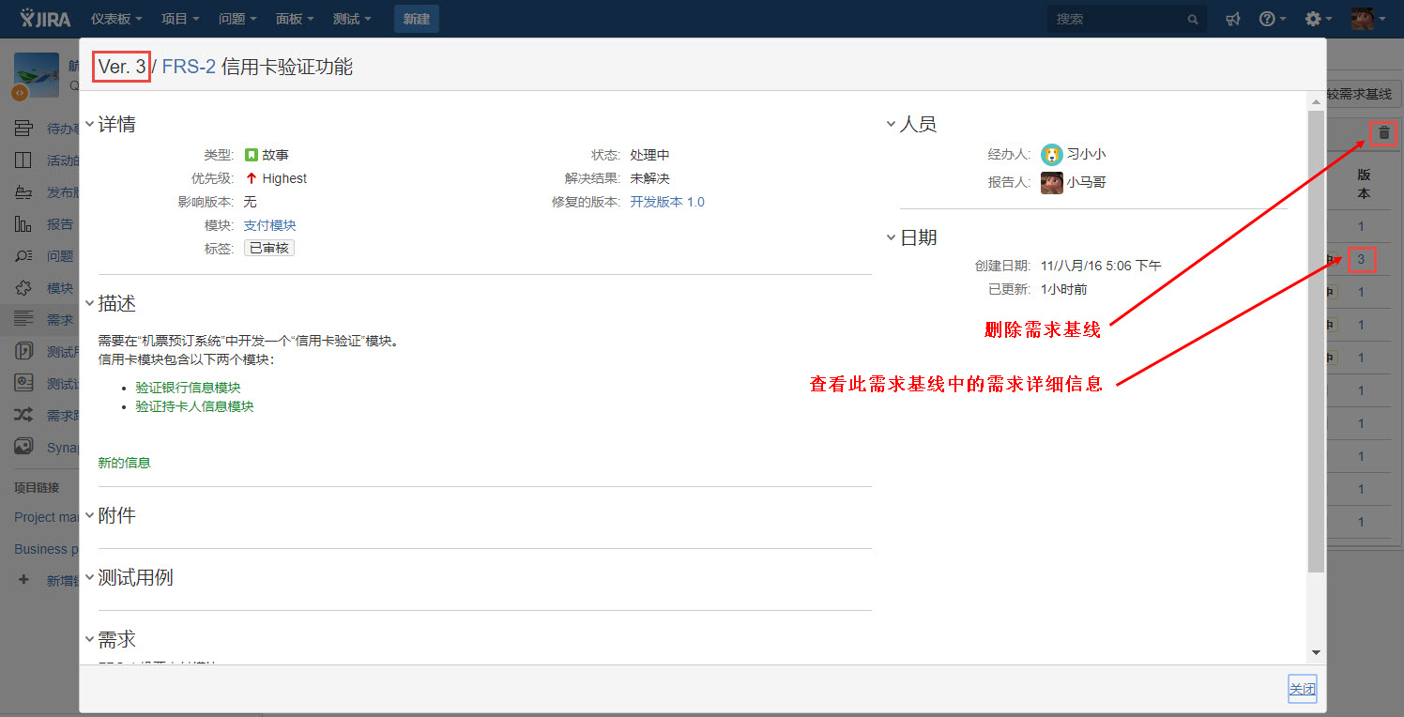Open the 需求 requirements sidebar icon
The height and width of the screenshot is (717, 1404).
pos(23,319)
